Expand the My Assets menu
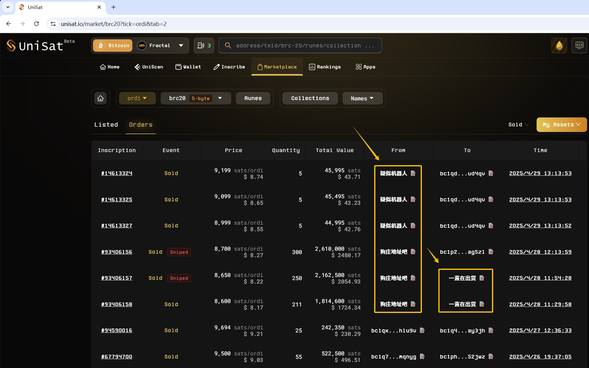Viewport: 589px width, 368px height. pyautogui.click(x=561, y=125)
